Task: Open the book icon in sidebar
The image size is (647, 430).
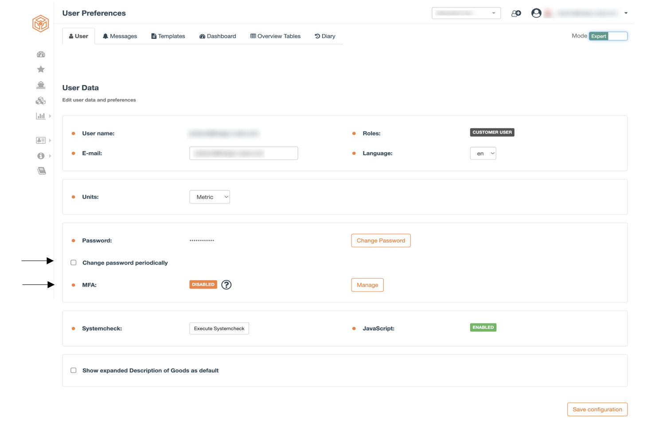Action: (x=41, y=171)
